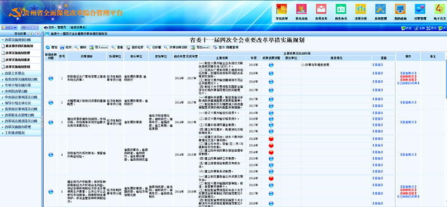Click the first red status dot in row 4

(271, 139)
